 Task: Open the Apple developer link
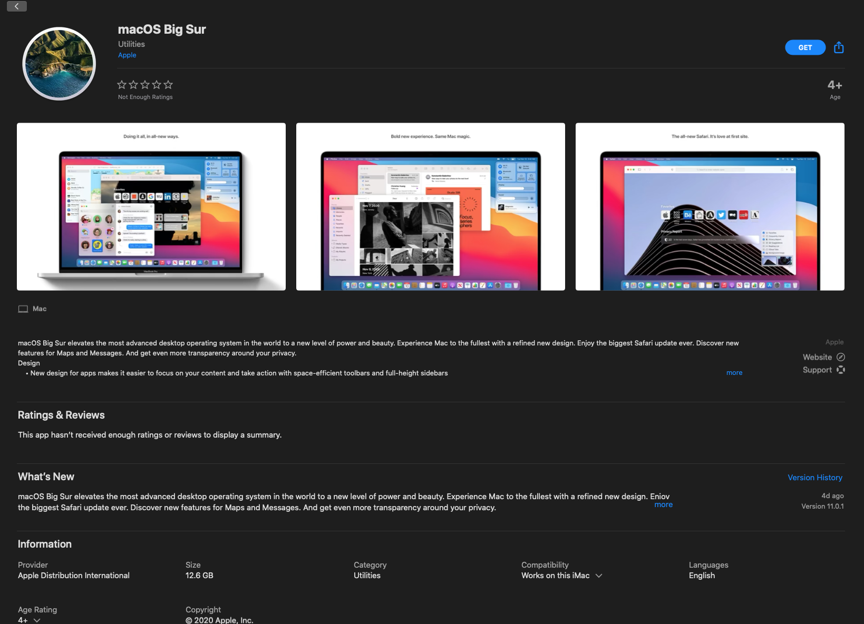[x=127, y=55]
